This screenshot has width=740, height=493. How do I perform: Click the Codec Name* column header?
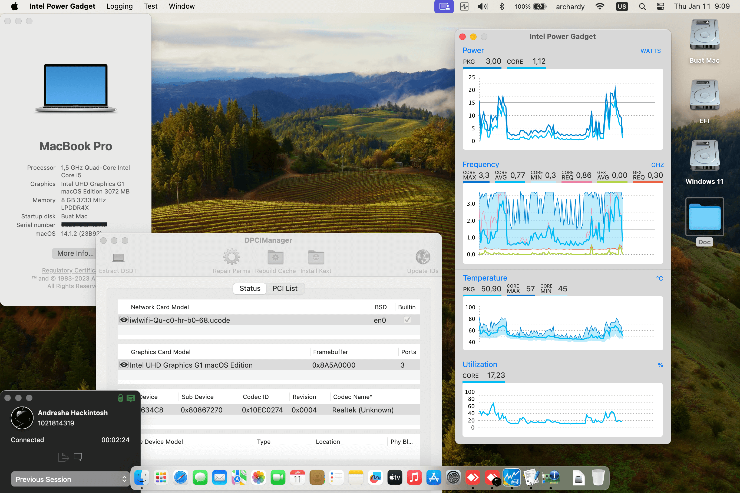(x=353, y=397)
